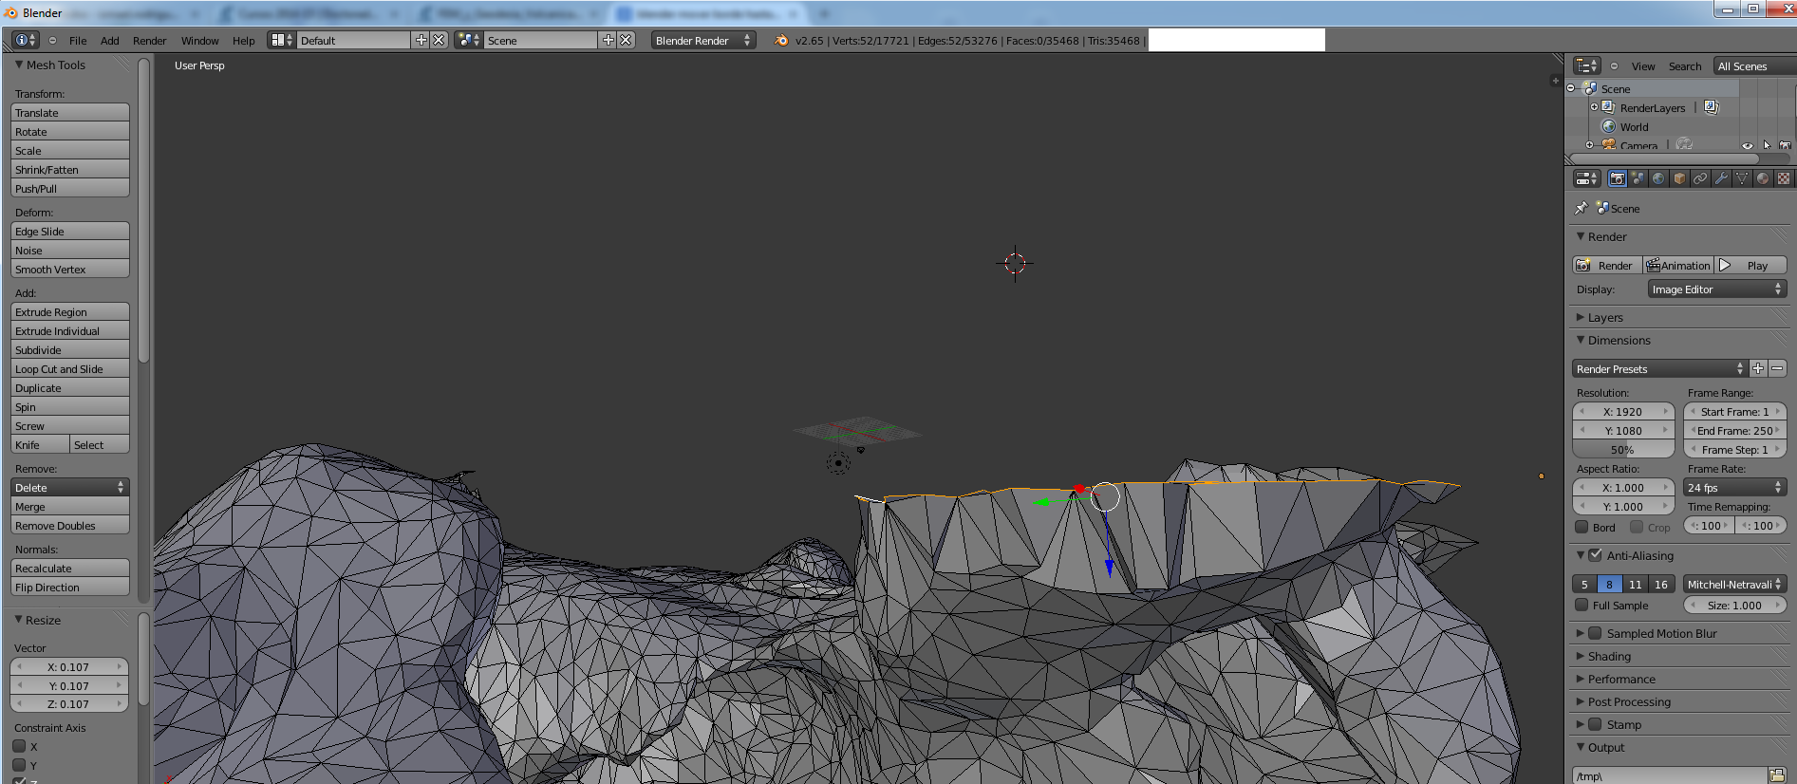Image resolution: width=1797 pixels, height=784 pixels.
Task: Expand the Layers panel
Action: pyautogui.click(x=1605, y=317)
